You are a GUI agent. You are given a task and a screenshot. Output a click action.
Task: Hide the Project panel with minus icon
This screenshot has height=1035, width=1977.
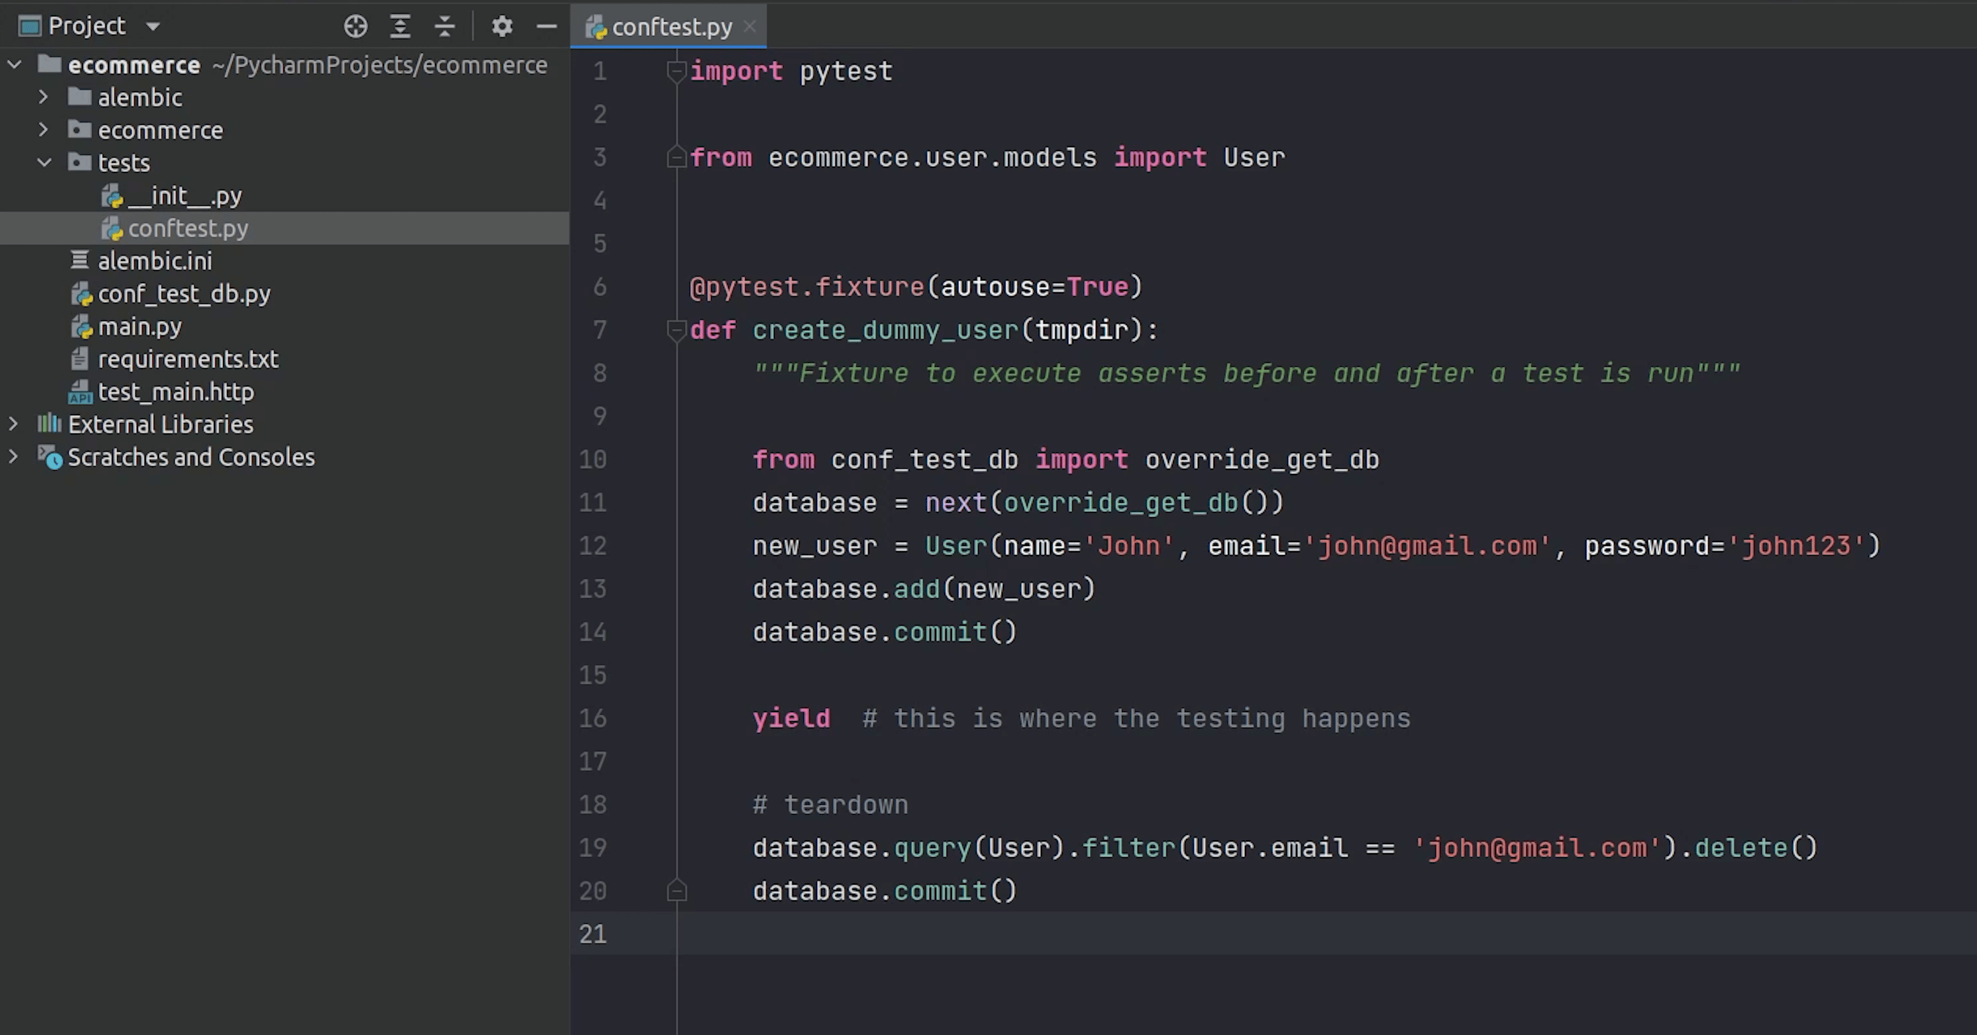click(x=546, y=26)
